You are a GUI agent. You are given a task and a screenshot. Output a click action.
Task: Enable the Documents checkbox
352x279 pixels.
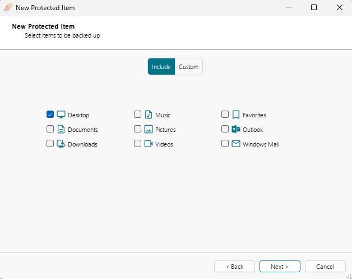point(50,129)
